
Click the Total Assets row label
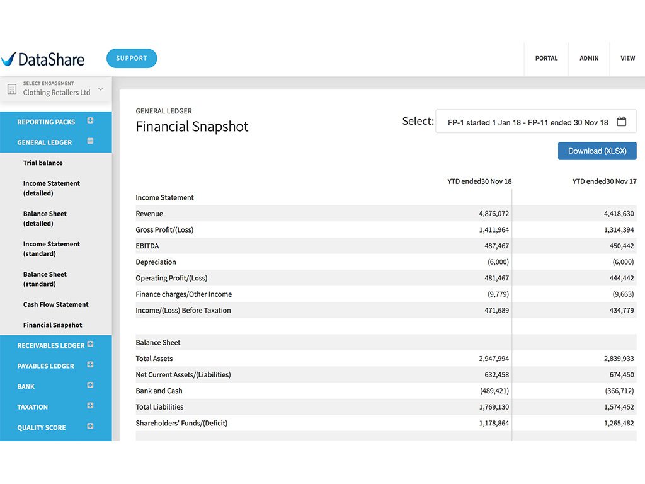point(154,359)
